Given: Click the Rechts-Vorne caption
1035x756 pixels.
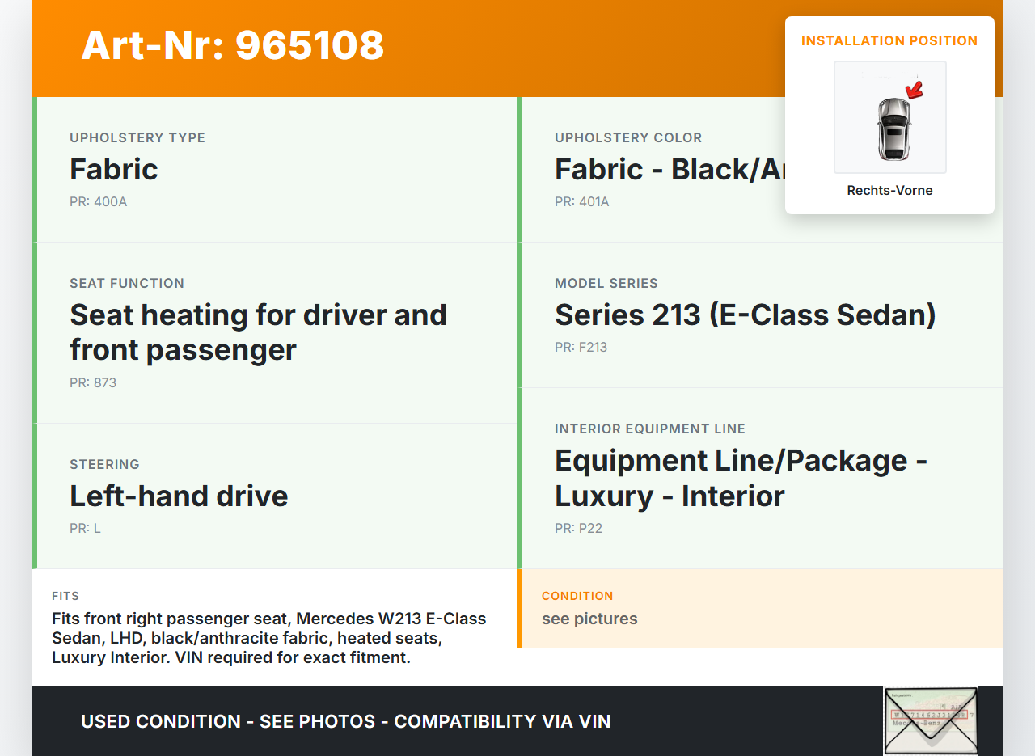Looking at the screenshot, I should click(889, 190).
